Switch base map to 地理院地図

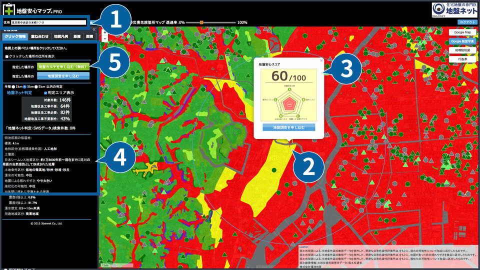point(462,50)
